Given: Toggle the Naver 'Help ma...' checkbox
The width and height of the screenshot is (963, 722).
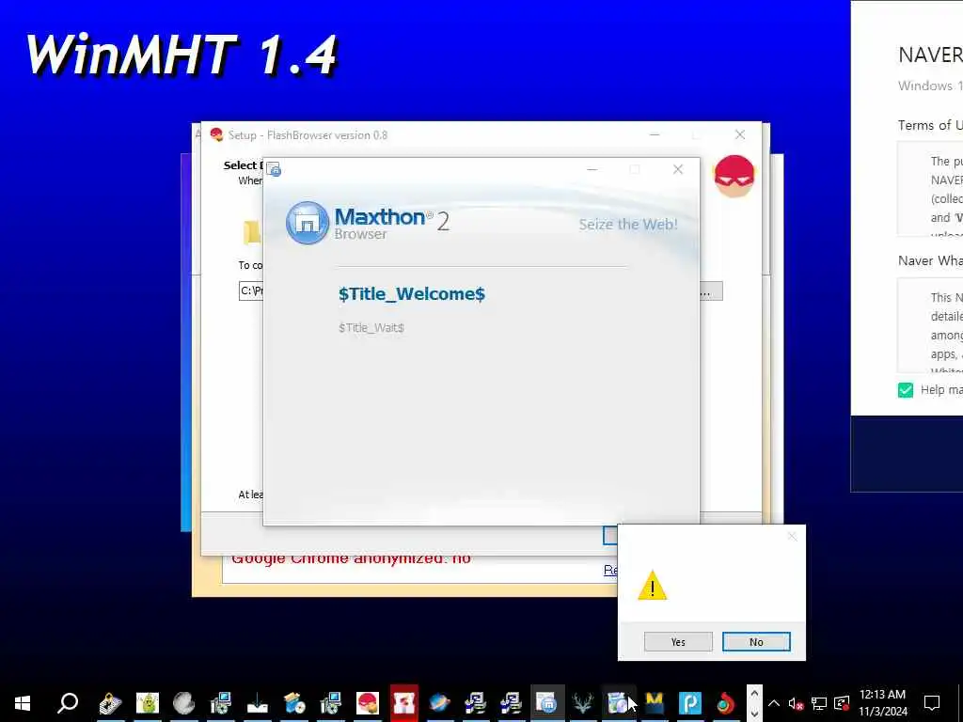Looking at the screenshot, I should [906, 390].
